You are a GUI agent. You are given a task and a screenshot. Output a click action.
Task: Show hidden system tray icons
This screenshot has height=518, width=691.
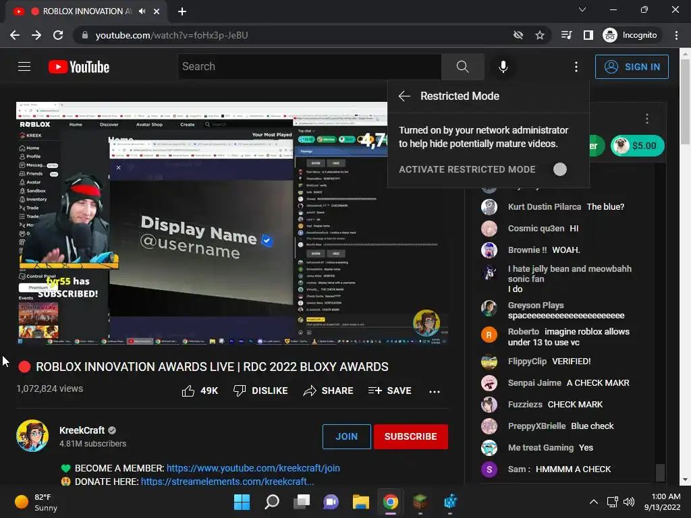click(x=594, y=502)
